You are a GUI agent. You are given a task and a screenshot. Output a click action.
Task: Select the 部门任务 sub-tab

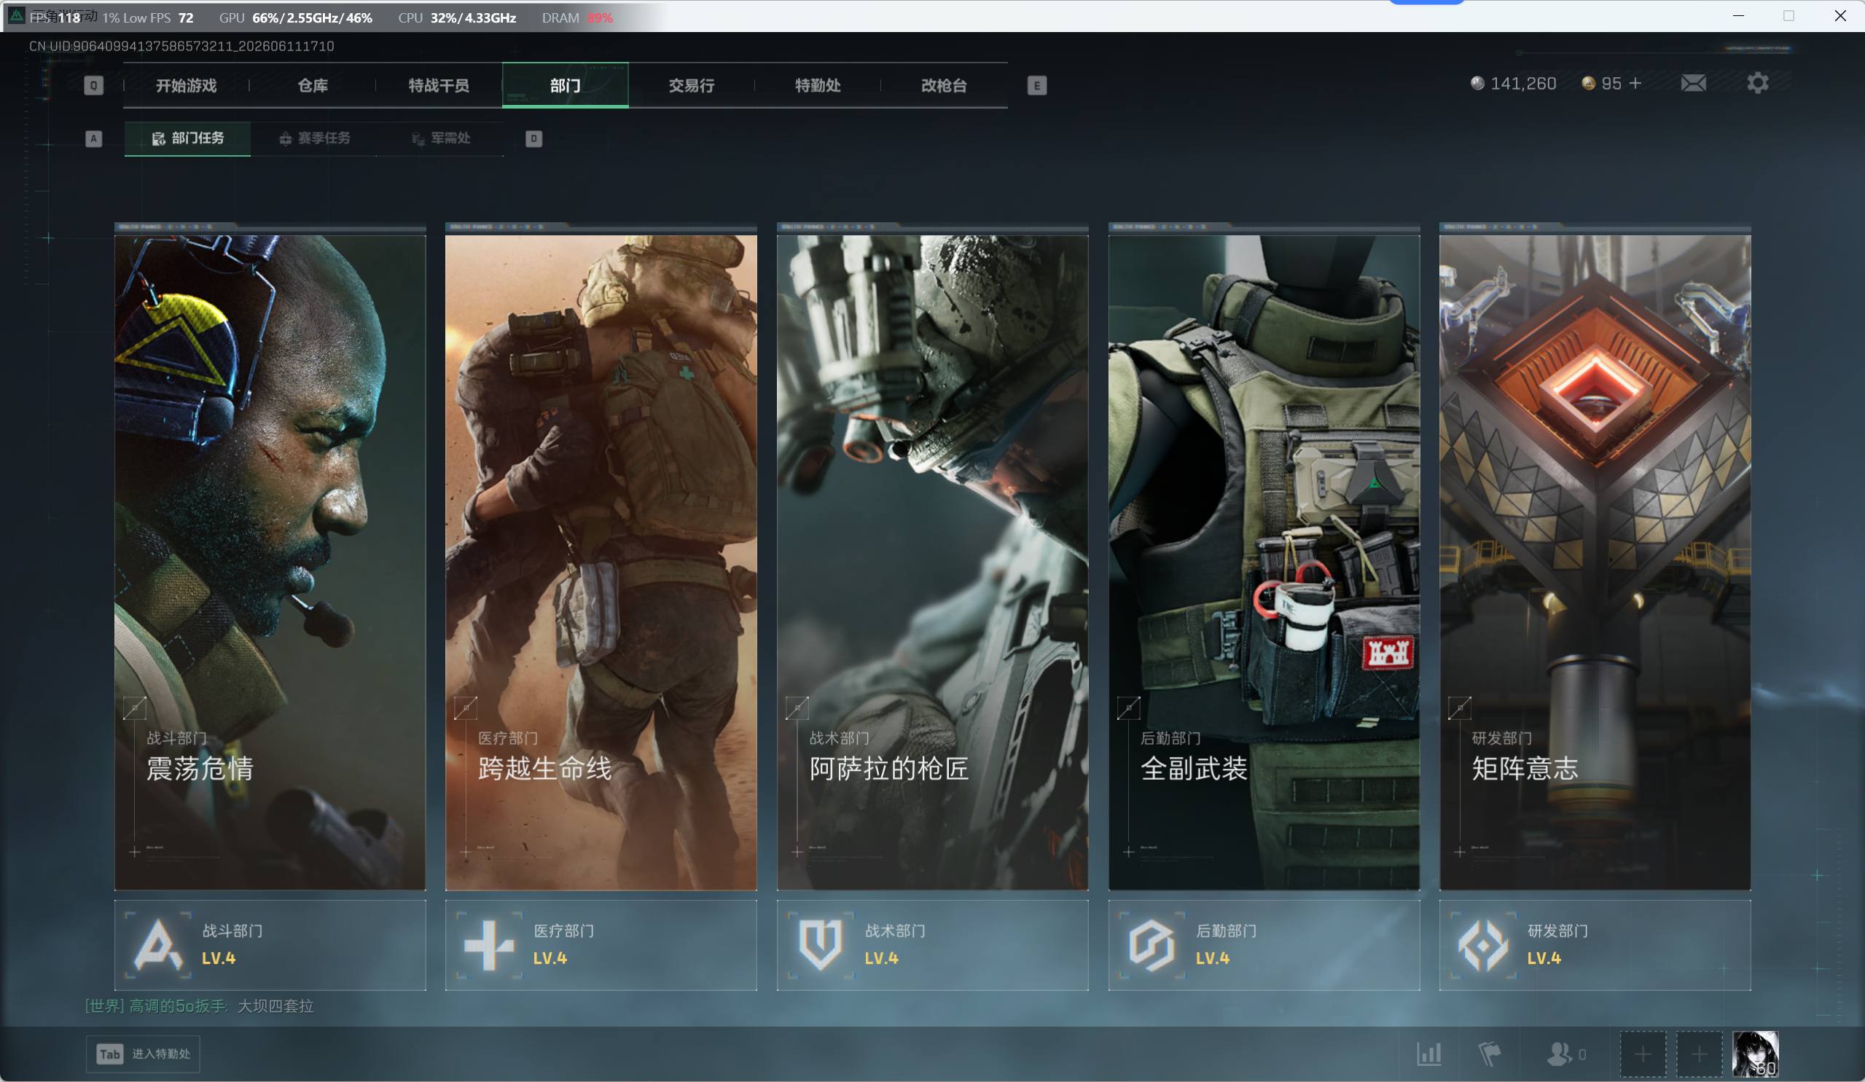tap(187, 138)
